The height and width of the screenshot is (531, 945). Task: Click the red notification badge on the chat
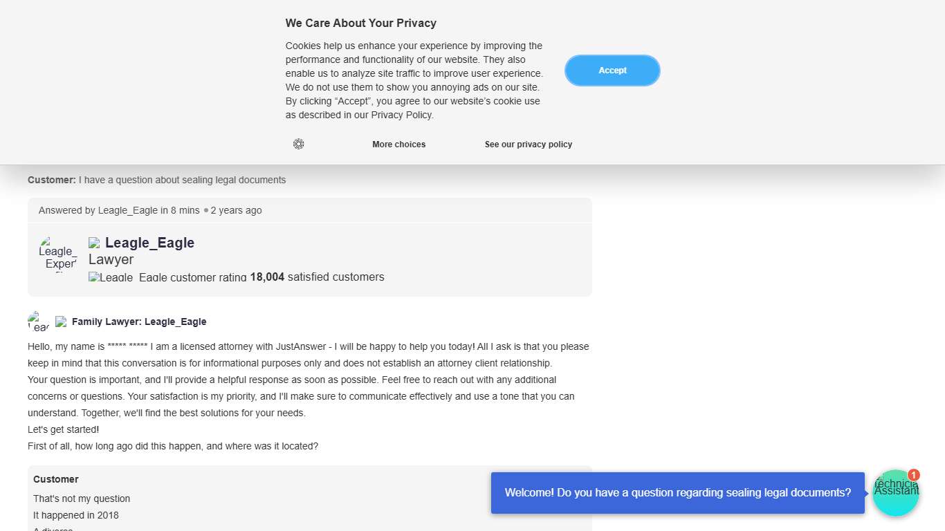point(914,475)
